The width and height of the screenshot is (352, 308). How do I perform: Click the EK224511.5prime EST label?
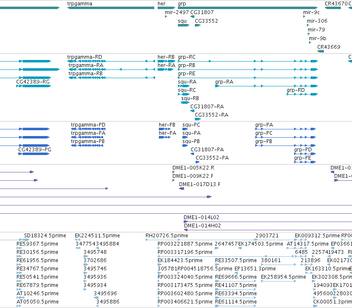[98, 236]
